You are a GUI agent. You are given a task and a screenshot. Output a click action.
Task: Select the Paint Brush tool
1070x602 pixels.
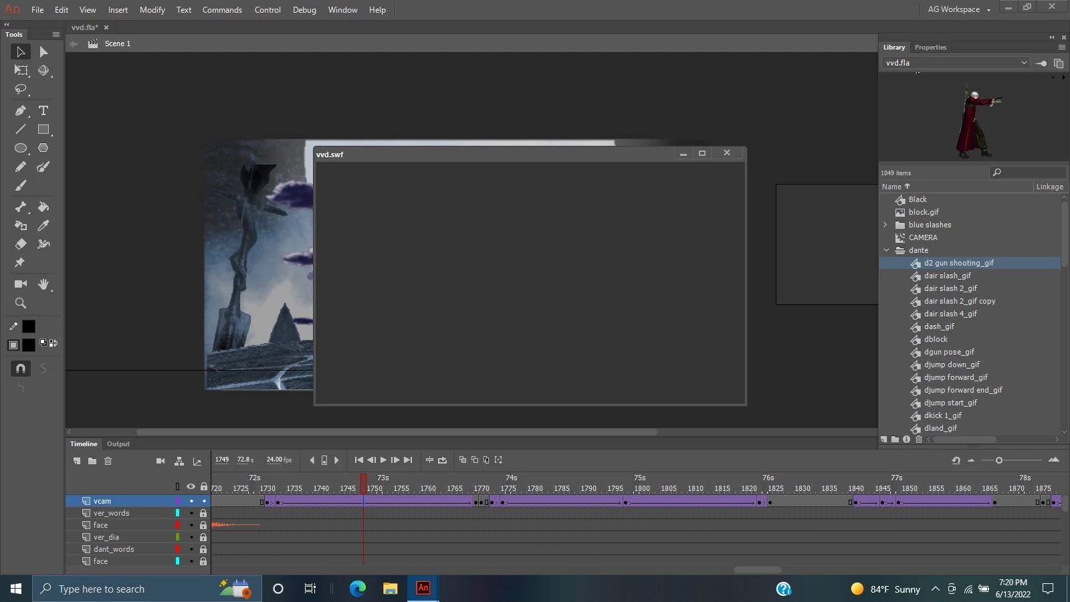tap(43, 167)
